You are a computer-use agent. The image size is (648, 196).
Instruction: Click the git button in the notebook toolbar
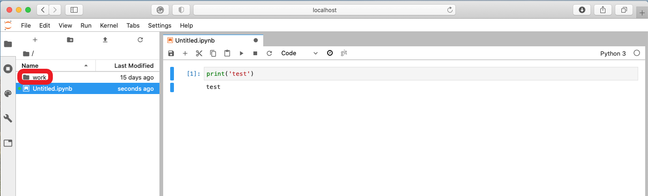[x=344, y=53]
